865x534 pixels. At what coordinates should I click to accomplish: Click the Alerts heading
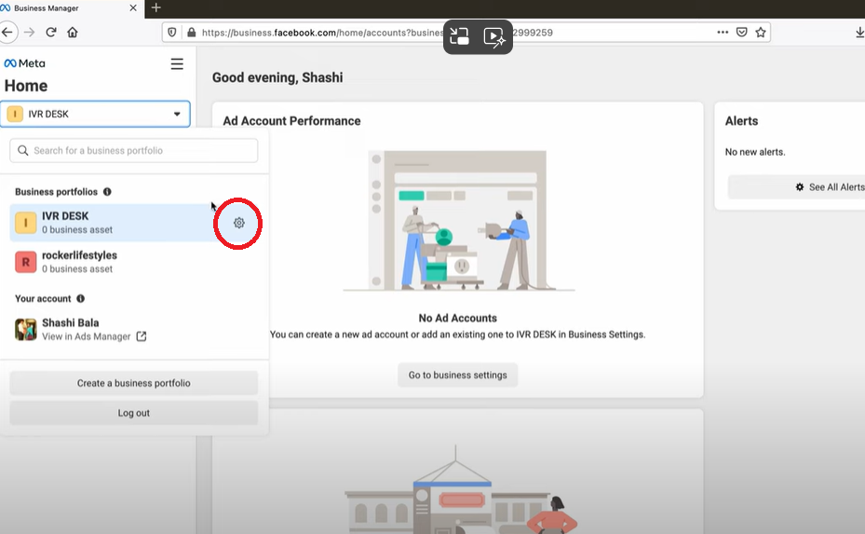coord(741,121)
